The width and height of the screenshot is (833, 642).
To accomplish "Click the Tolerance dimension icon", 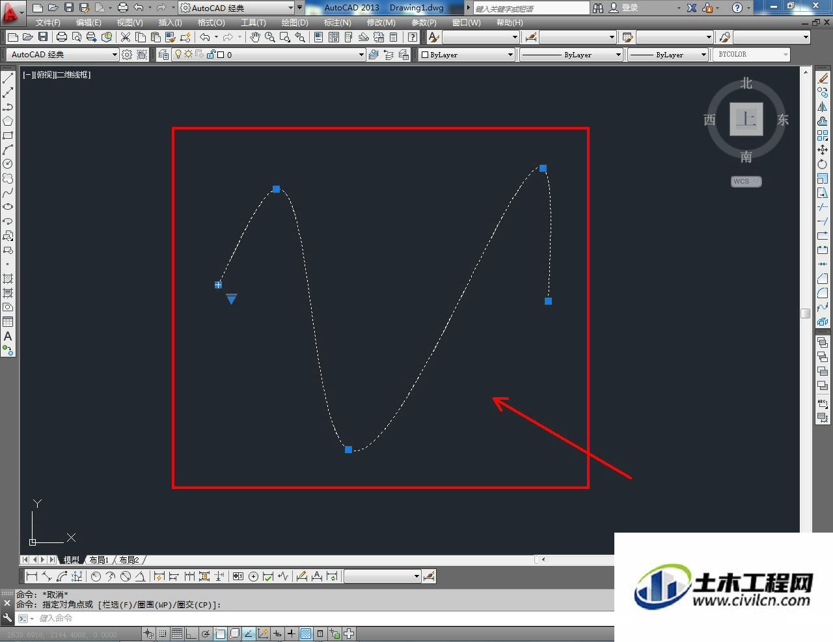I will tap(238, 576).
